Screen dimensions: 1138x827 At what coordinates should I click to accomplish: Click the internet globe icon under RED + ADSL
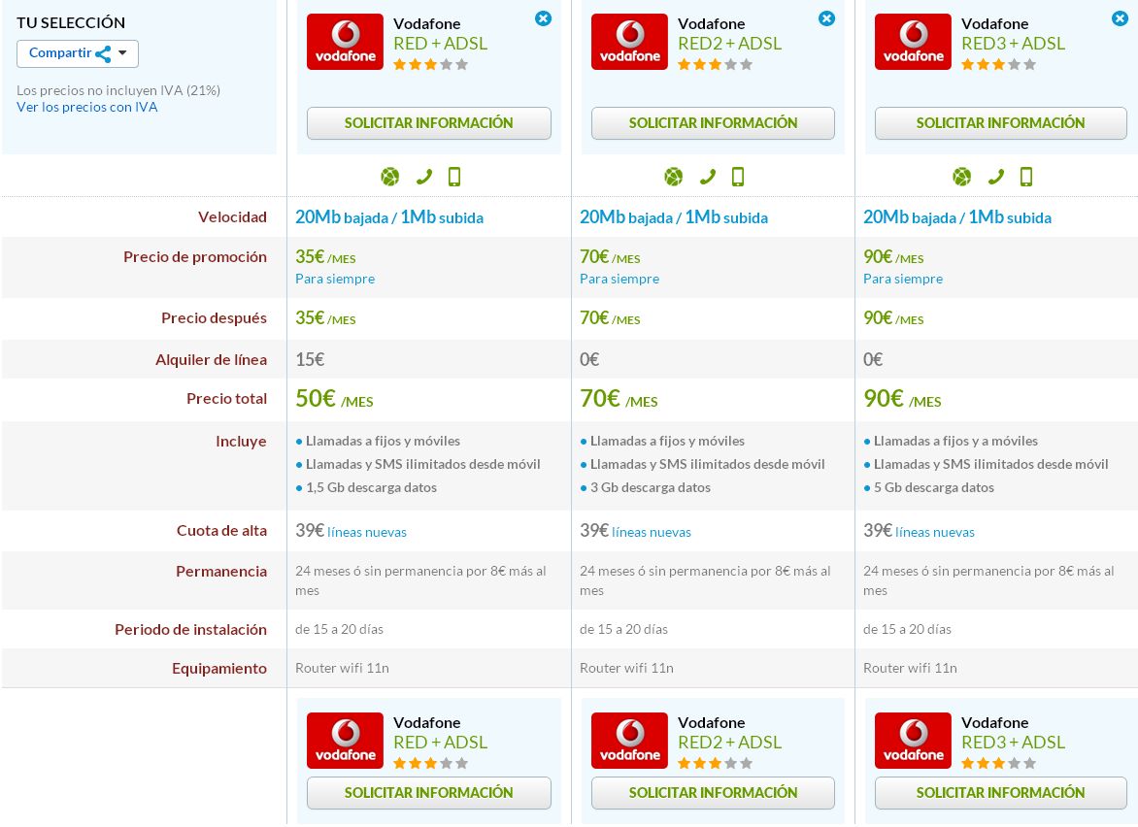coord(389,177)
